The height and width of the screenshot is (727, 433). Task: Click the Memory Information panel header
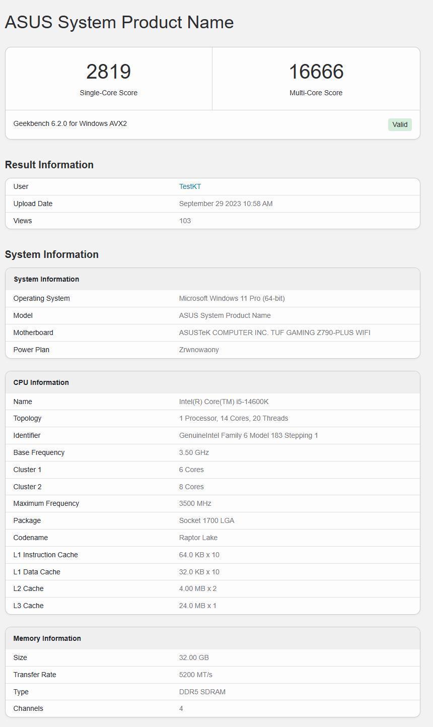pos(47,638)
